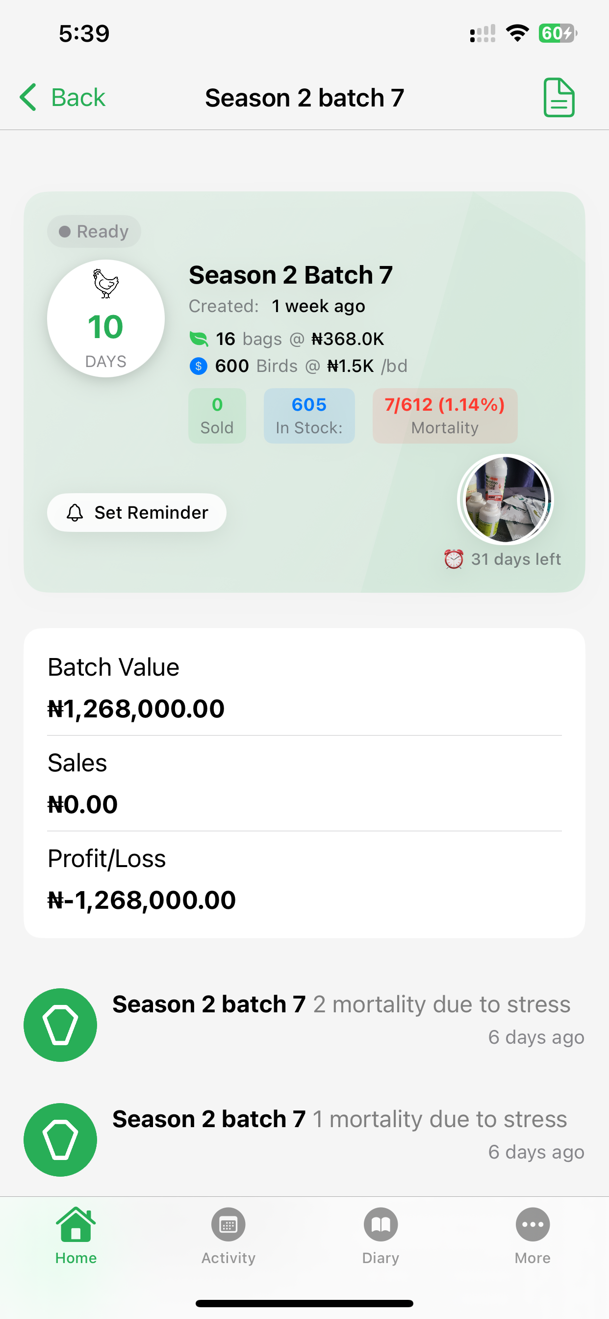Open the 2 mortality activity icon
The height and width of the screenshot is (1319, 609).
click(60, 1025)
